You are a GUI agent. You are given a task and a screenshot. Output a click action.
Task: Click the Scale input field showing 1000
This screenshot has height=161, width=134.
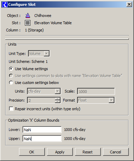point(96,91)
